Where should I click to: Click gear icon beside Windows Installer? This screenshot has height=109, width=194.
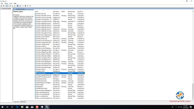click(35, 46)
